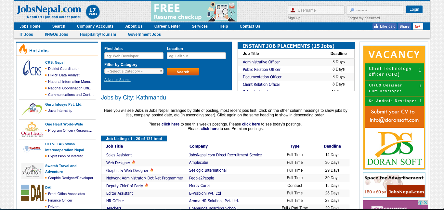Open Client Relation Officer job
The image size is (444, 210).
click(x=261, y=85)
